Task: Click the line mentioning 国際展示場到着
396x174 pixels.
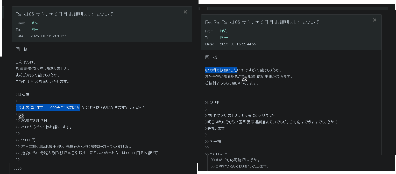Action: tap(271, 122)
